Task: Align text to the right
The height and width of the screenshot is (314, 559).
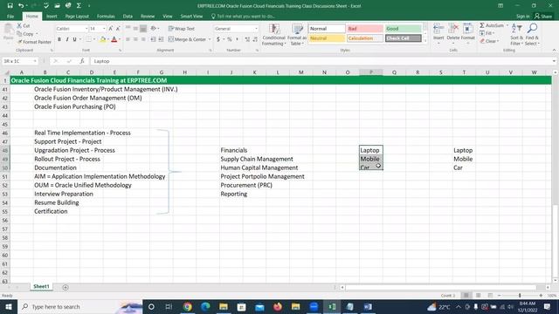Action: [143, 39]
